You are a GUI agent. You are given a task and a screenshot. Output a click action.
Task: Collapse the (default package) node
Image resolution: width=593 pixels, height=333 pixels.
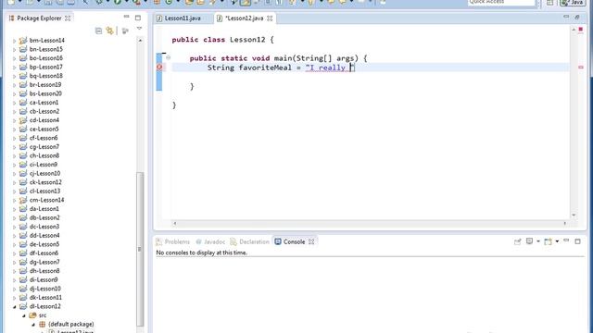[x=33, y=325]
